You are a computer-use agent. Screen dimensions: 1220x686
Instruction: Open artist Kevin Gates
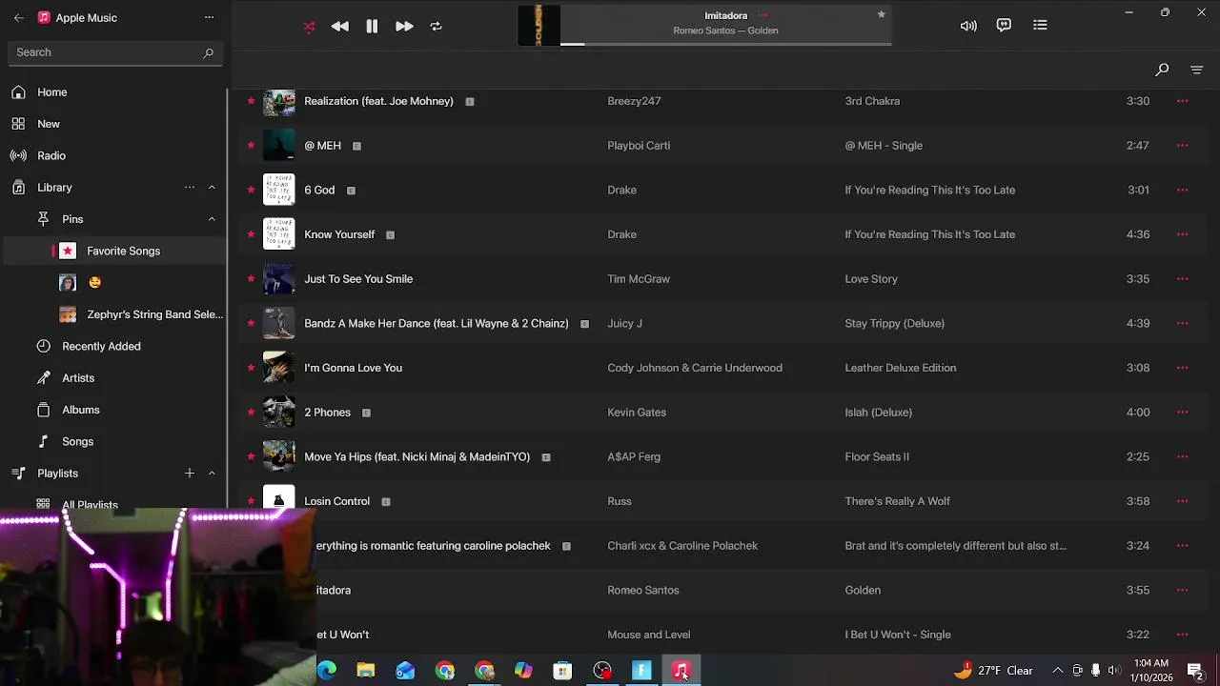tap(637, 413)
